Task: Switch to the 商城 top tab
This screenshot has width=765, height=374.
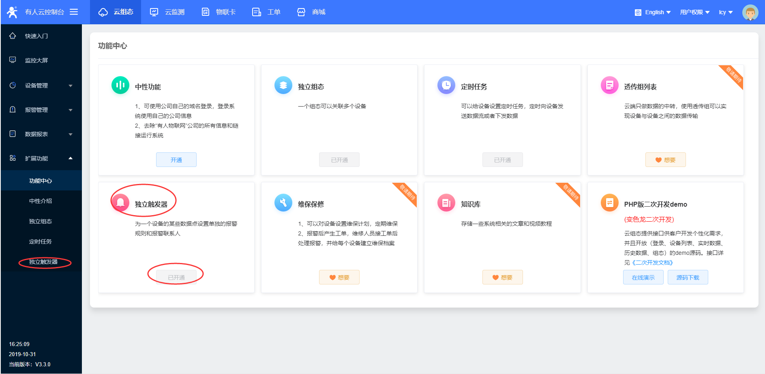Action: coord(311,12)
